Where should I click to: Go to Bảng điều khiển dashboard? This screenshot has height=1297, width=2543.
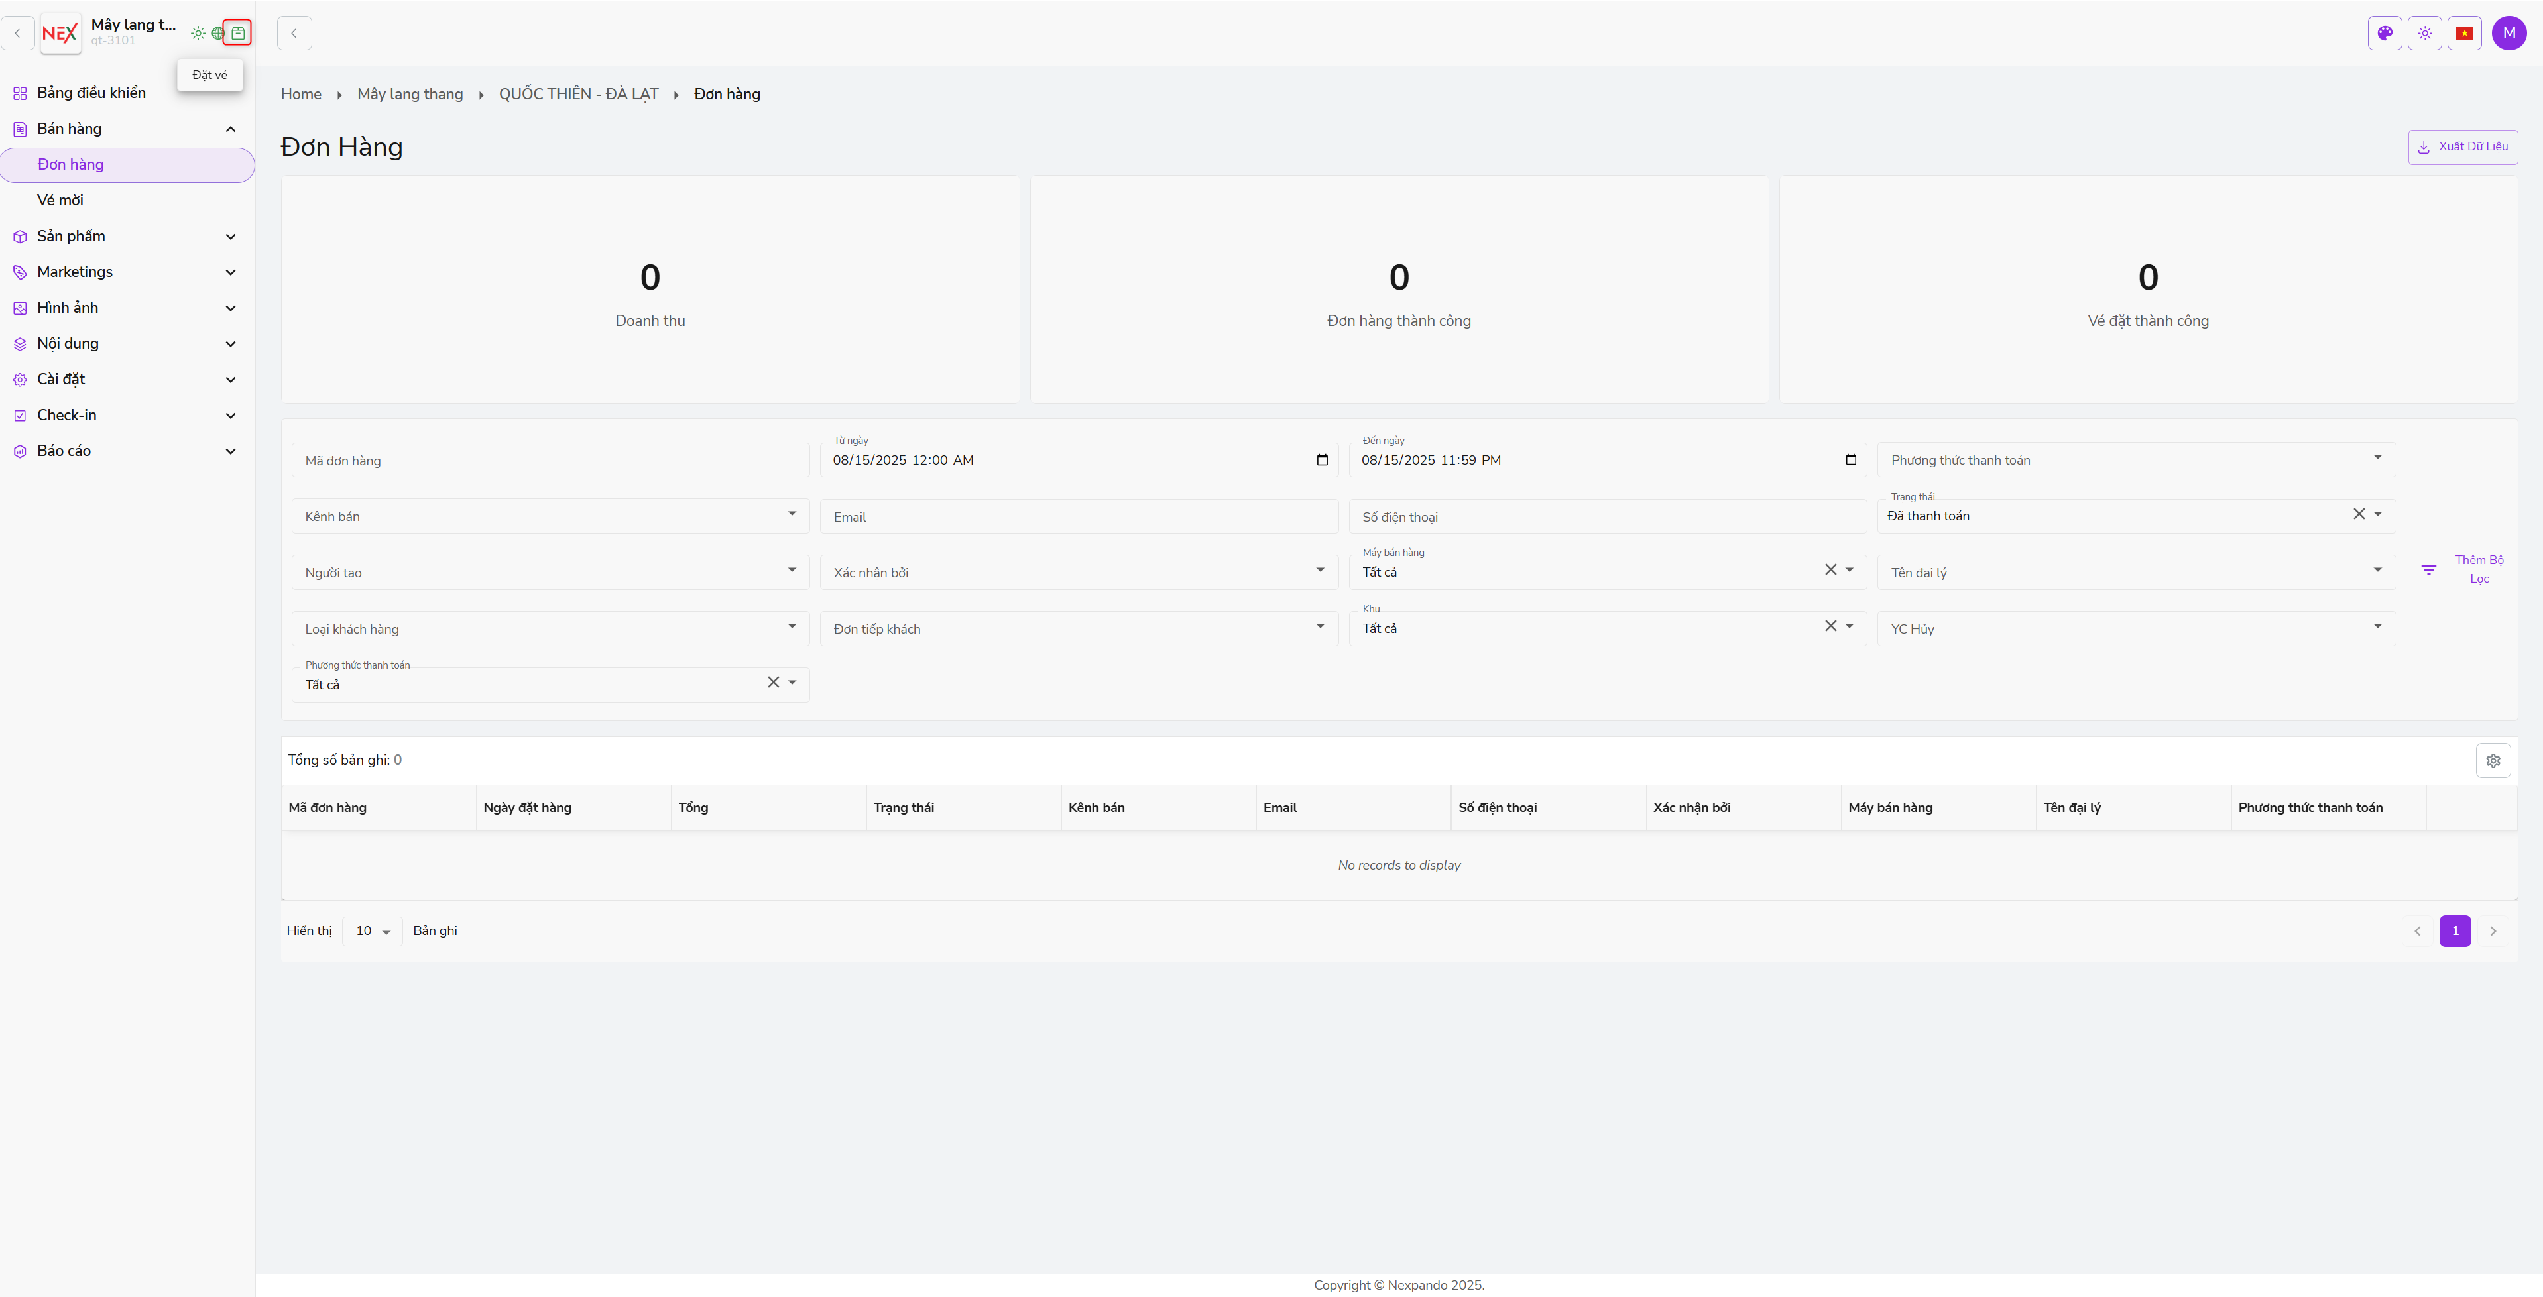[x=91, y=93]
